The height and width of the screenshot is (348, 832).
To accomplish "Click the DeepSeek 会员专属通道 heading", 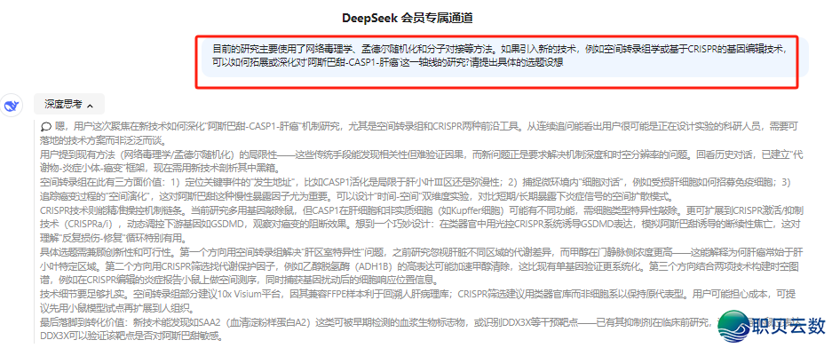I will (x=407, y=19).
